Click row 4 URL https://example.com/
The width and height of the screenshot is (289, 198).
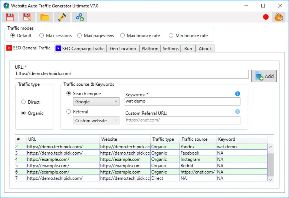point(63,159)
